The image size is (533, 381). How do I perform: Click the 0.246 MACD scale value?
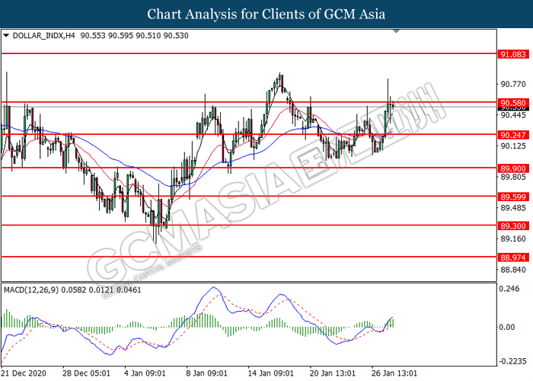click(509, 289)
